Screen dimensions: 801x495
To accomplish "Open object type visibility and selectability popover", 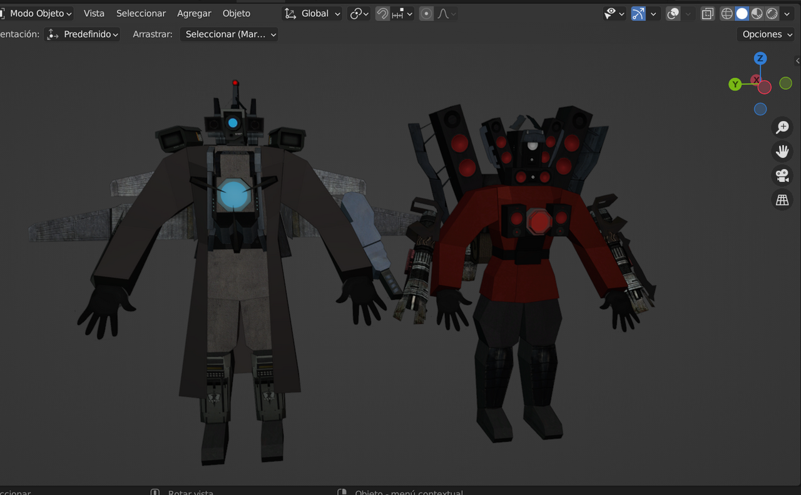I will [x=614, y=13].
